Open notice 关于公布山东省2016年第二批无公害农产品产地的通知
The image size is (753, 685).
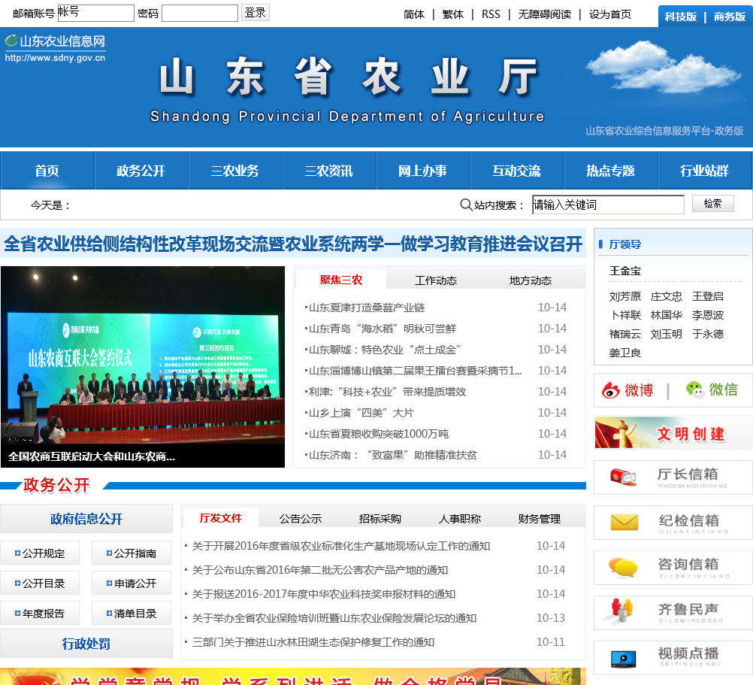point(320,570)
